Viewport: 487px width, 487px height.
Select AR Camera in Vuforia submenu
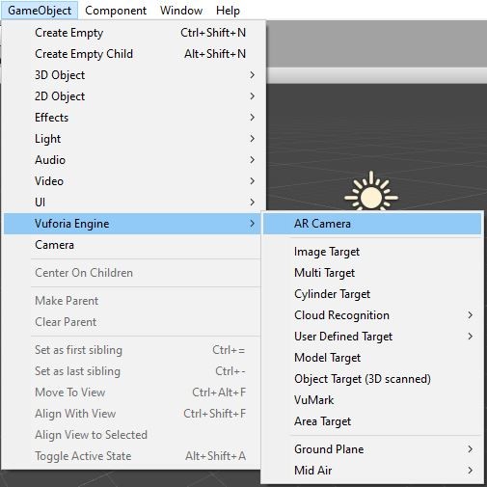tap(372, 224)
